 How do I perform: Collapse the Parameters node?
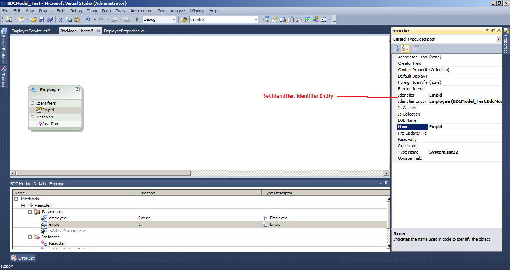(30, 212)
